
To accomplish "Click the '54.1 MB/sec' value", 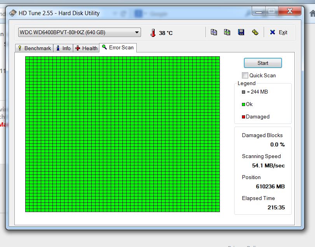I will click(x=268, y=165).
